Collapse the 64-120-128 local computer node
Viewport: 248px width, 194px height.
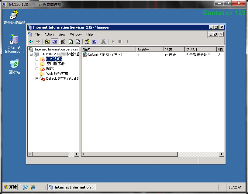[x=31, y=54]
